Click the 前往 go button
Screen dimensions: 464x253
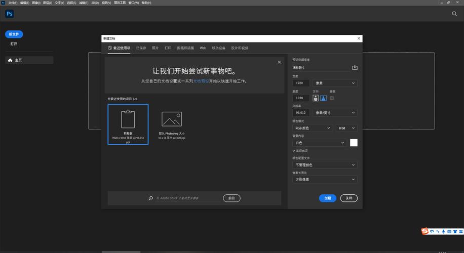(231, 198)
